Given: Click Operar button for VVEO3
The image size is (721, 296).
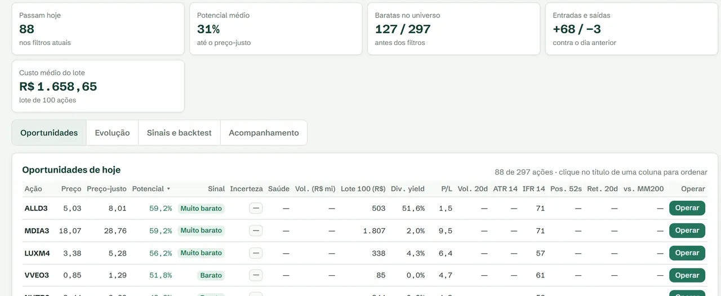Looking at the screenshot, I should (687, 275).
